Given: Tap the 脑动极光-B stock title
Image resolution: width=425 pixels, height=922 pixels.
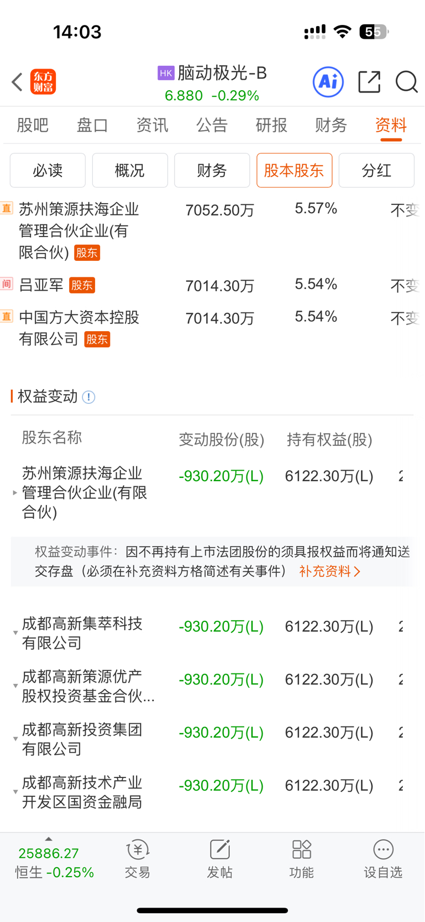Looking at the screenshot, I should click(222, 73).
